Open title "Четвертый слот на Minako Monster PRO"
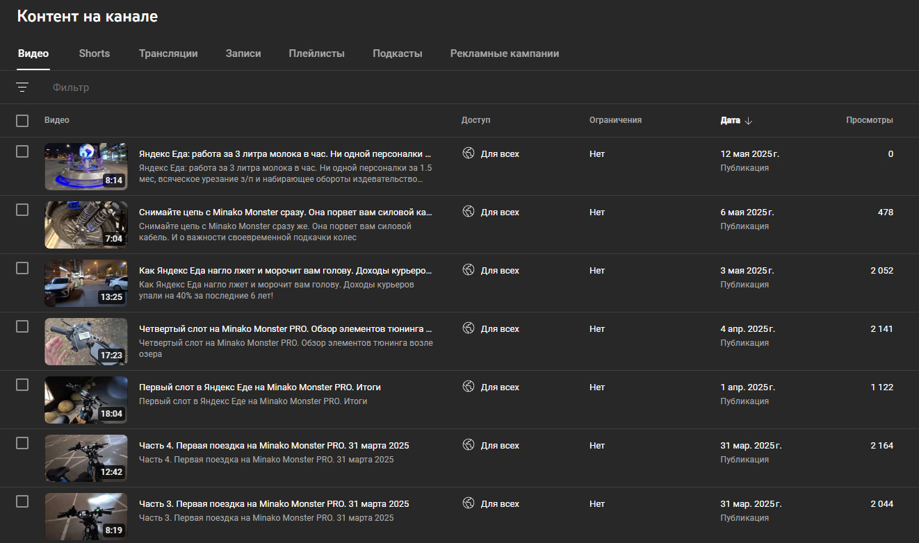 pyautogui.click(x=286, y=329)
